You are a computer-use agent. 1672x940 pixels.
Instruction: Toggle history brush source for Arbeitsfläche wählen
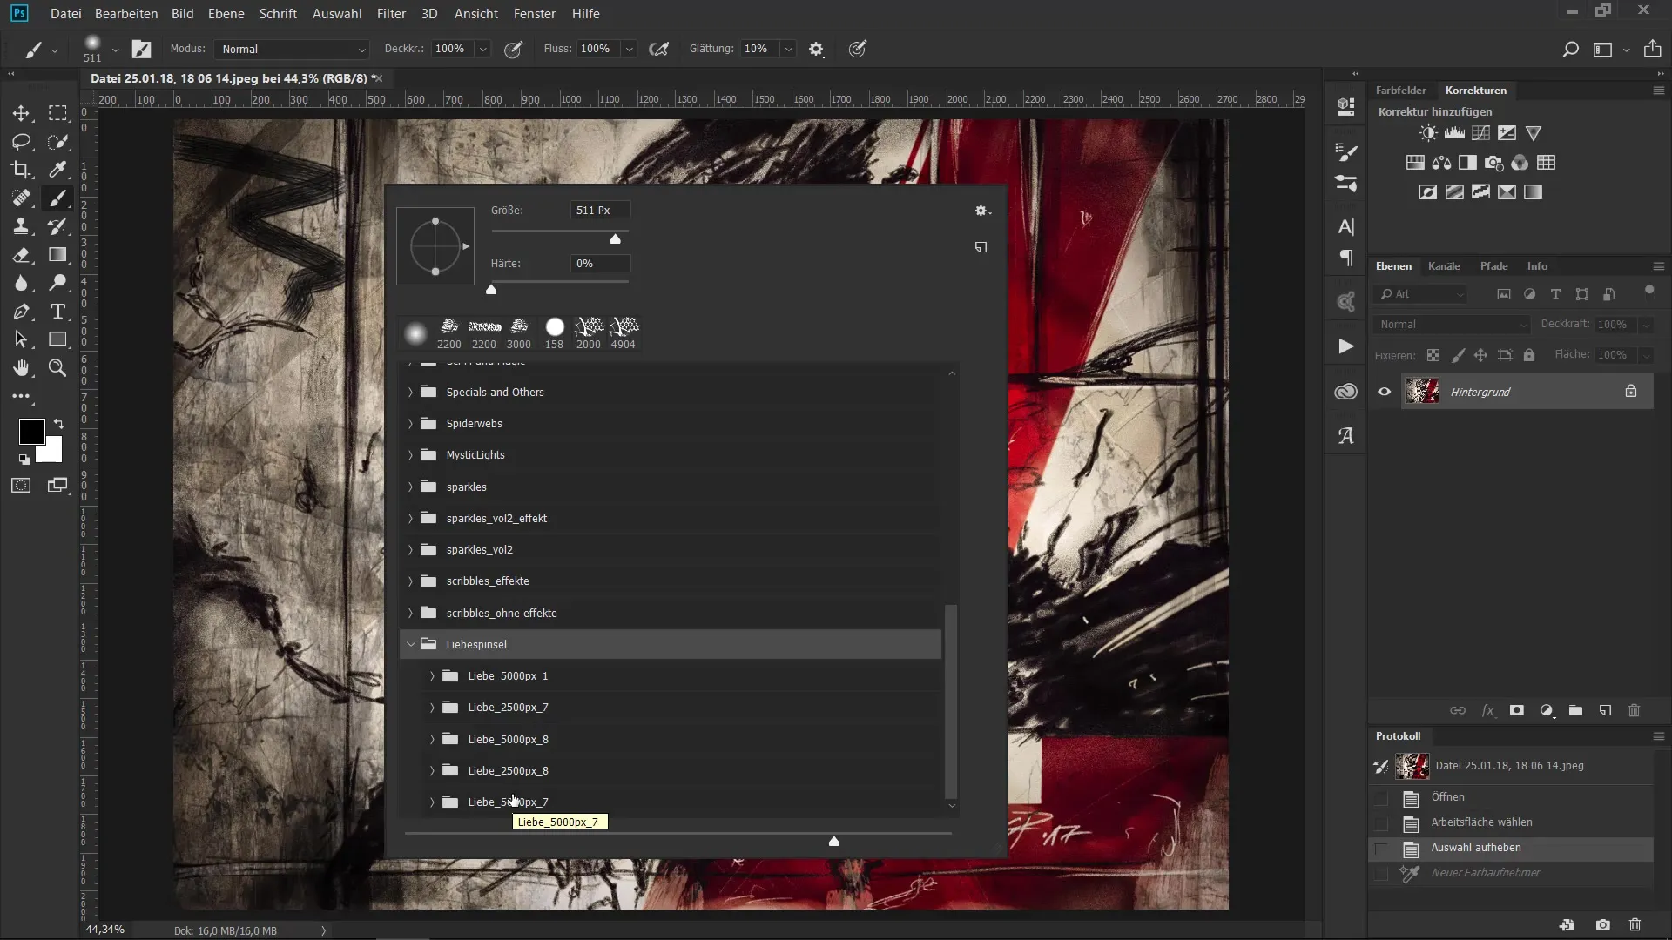[1381, 823]
